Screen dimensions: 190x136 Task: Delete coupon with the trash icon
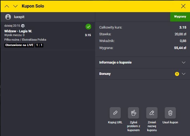click(170, 113)
